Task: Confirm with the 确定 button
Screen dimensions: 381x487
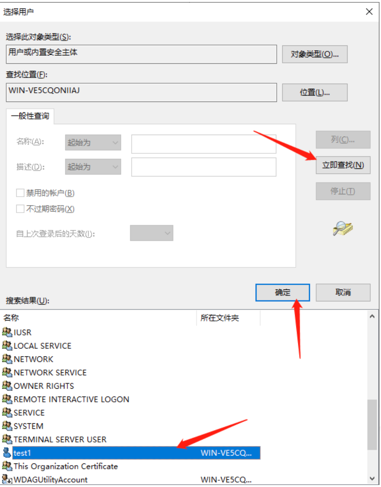Action: tap(283, 292)
